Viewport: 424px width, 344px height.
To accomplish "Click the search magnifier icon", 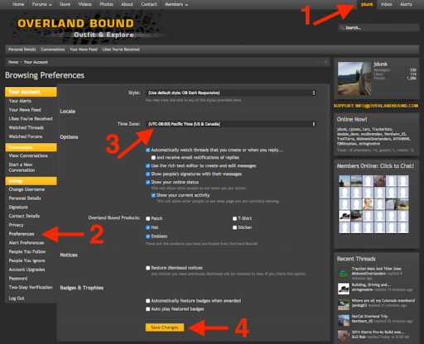I will click(342, 27).
